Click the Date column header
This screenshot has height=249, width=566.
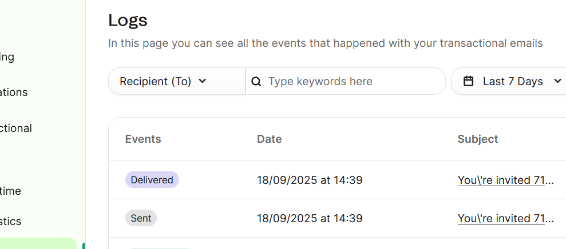pyautogui.click(x=269, y=139)
